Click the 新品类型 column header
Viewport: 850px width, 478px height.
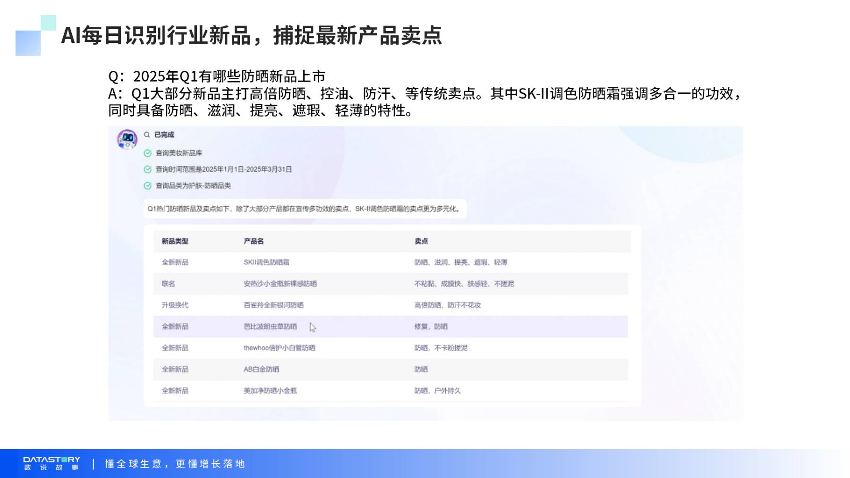pyautogui.click(x=175, y=241)
